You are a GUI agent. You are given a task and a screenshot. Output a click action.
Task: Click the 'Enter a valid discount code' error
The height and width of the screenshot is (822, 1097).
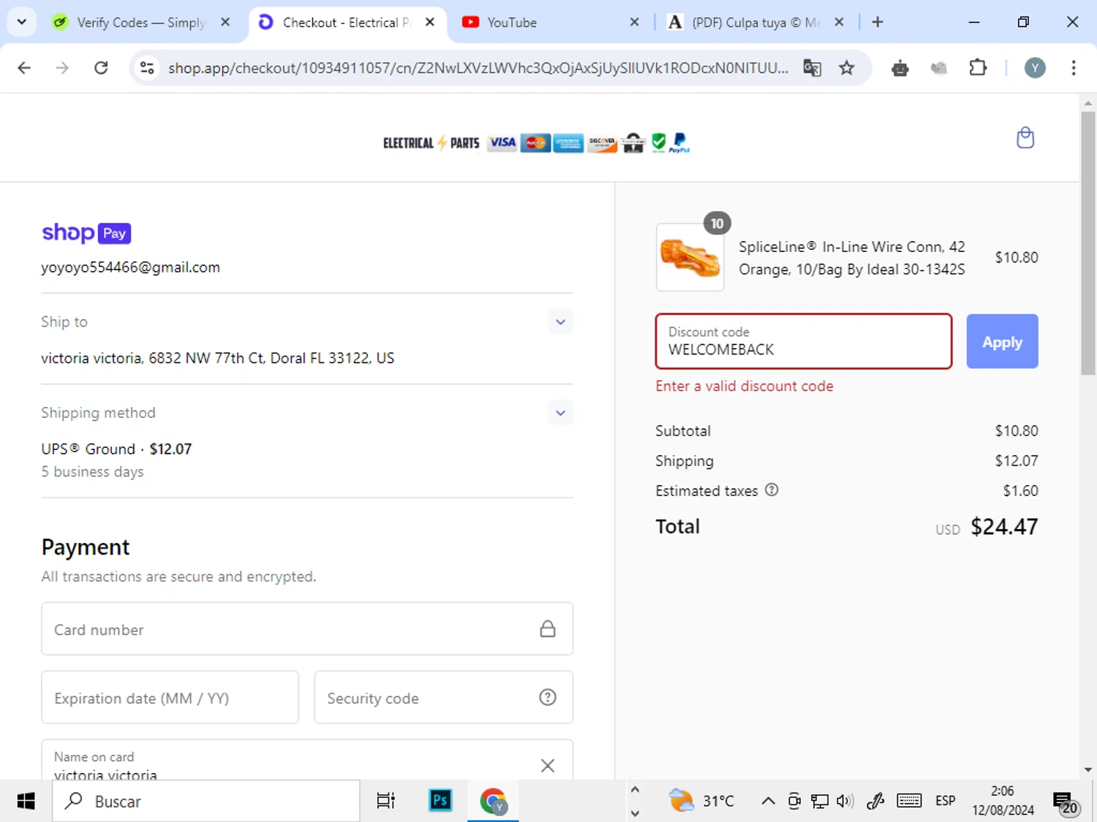coord(744,386)
